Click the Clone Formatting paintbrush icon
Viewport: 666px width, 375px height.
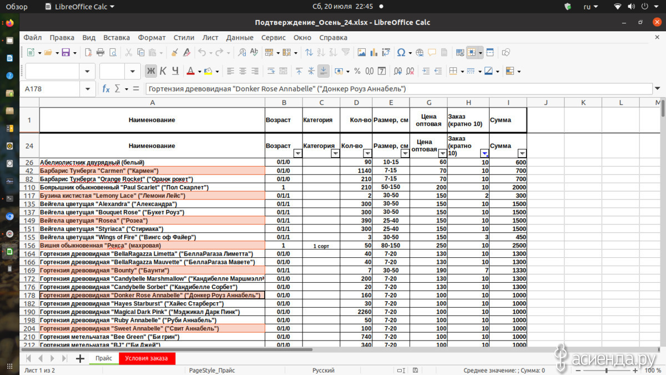tap(174, 53)
